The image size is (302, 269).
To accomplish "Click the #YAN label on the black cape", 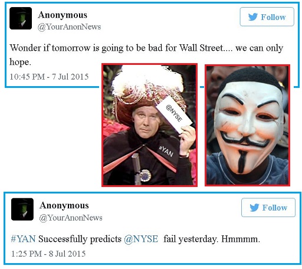I will pyautogui.click(x=166, y=152).
